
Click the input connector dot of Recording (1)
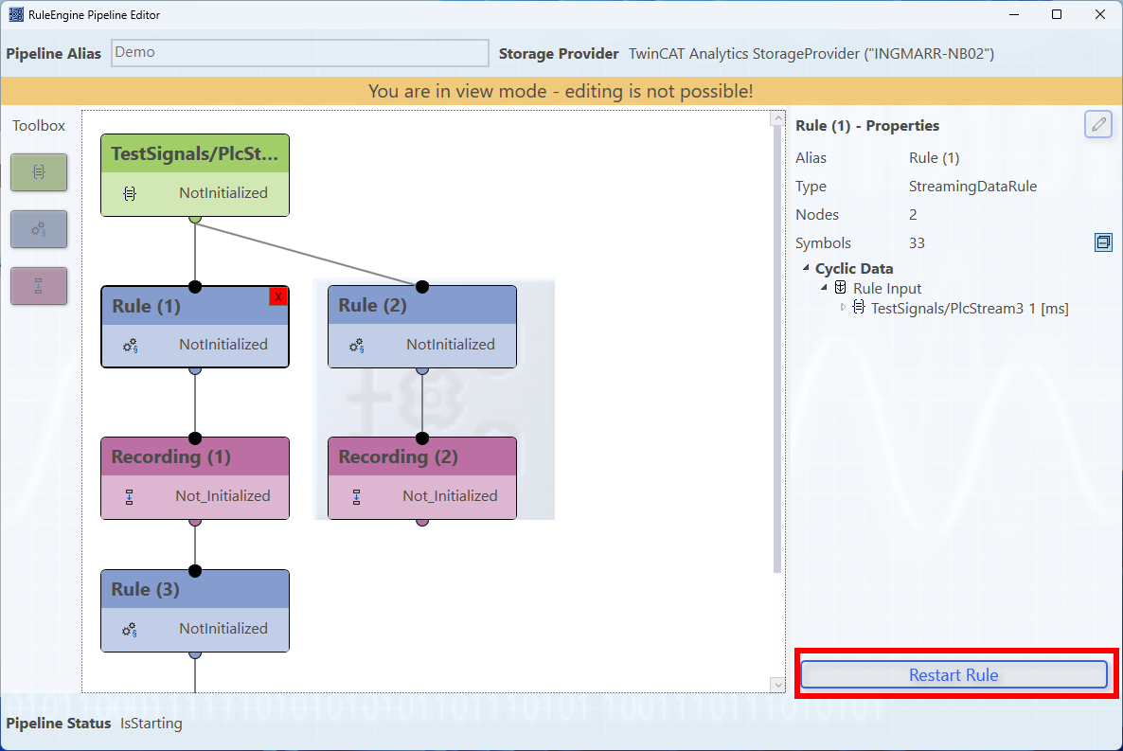tap(195, 438)
